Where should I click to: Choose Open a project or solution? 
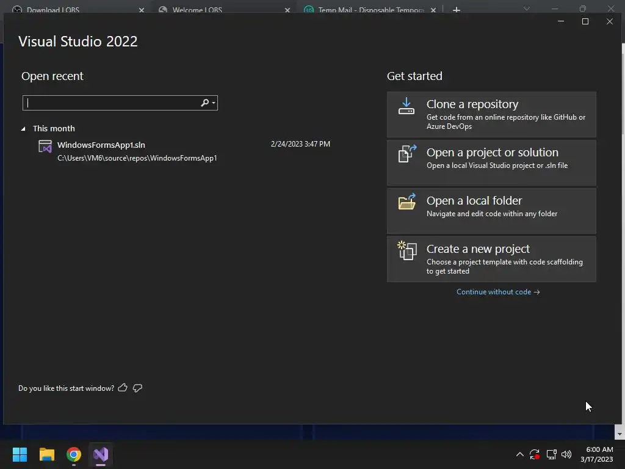point(491,162)
